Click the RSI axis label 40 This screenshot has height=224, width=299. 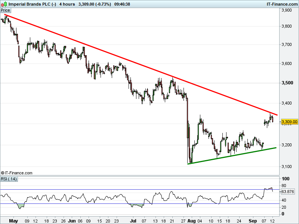284,200
